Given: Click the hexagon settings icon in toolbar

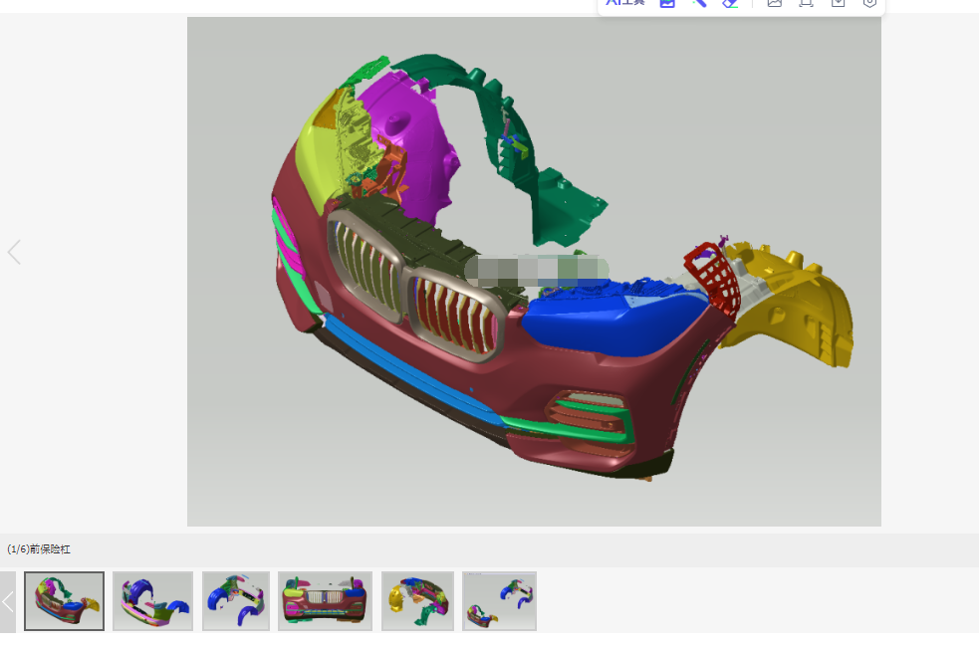Looking at the screenshot, I should 869,3.
